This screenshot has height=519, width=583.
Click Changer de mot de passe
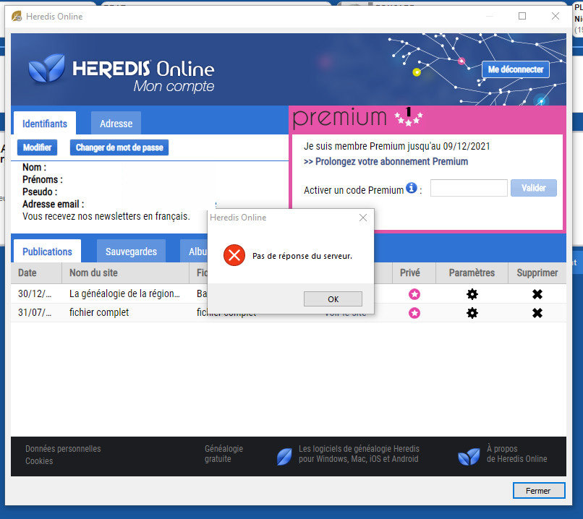[x=119, y=147]
